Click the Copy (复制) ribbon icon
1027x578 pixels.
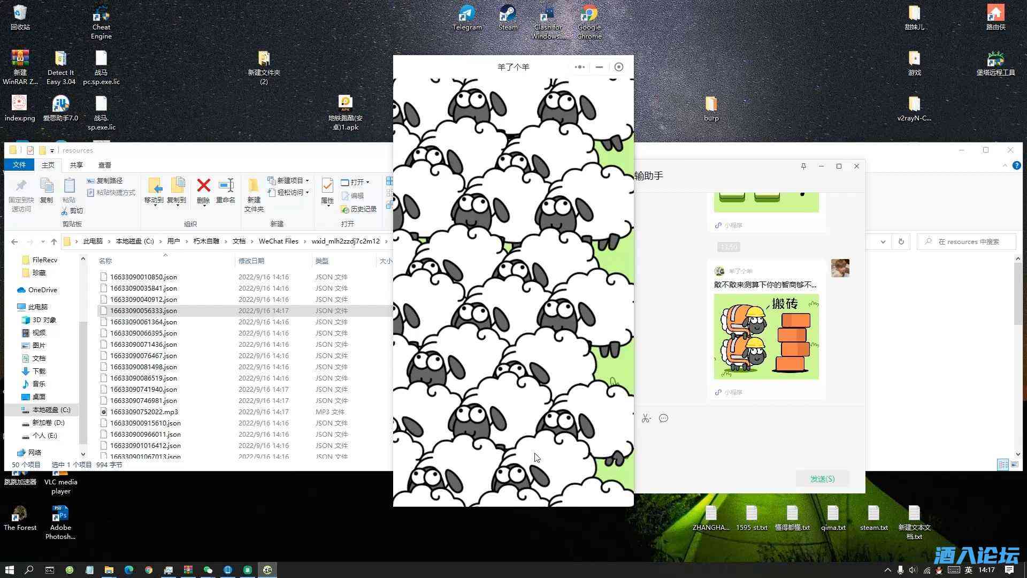click(47, 191)
